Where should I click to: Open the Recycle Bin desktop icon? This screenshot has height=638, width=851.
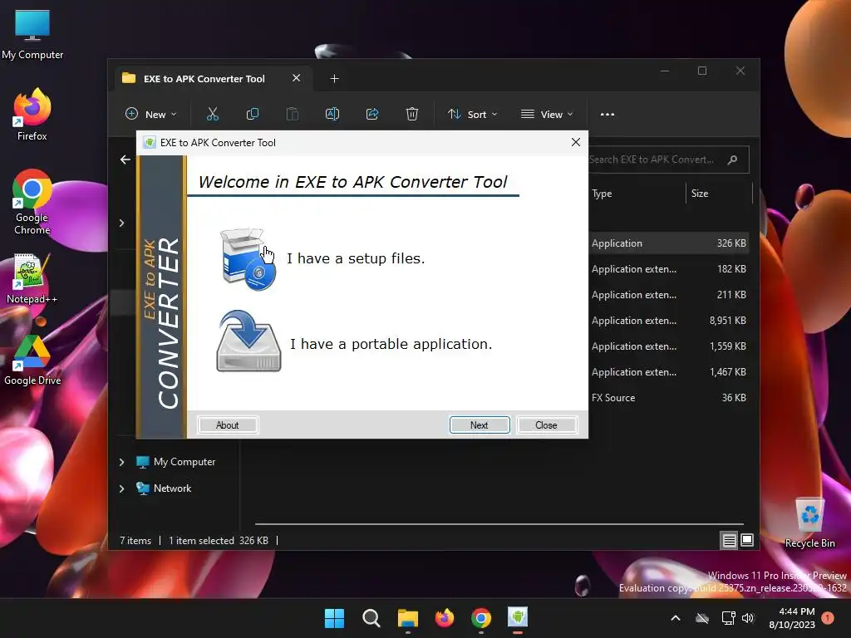809,522
